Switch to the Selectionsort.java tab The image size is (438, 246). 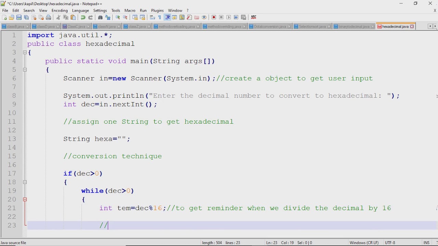click(x=312, y=27)
